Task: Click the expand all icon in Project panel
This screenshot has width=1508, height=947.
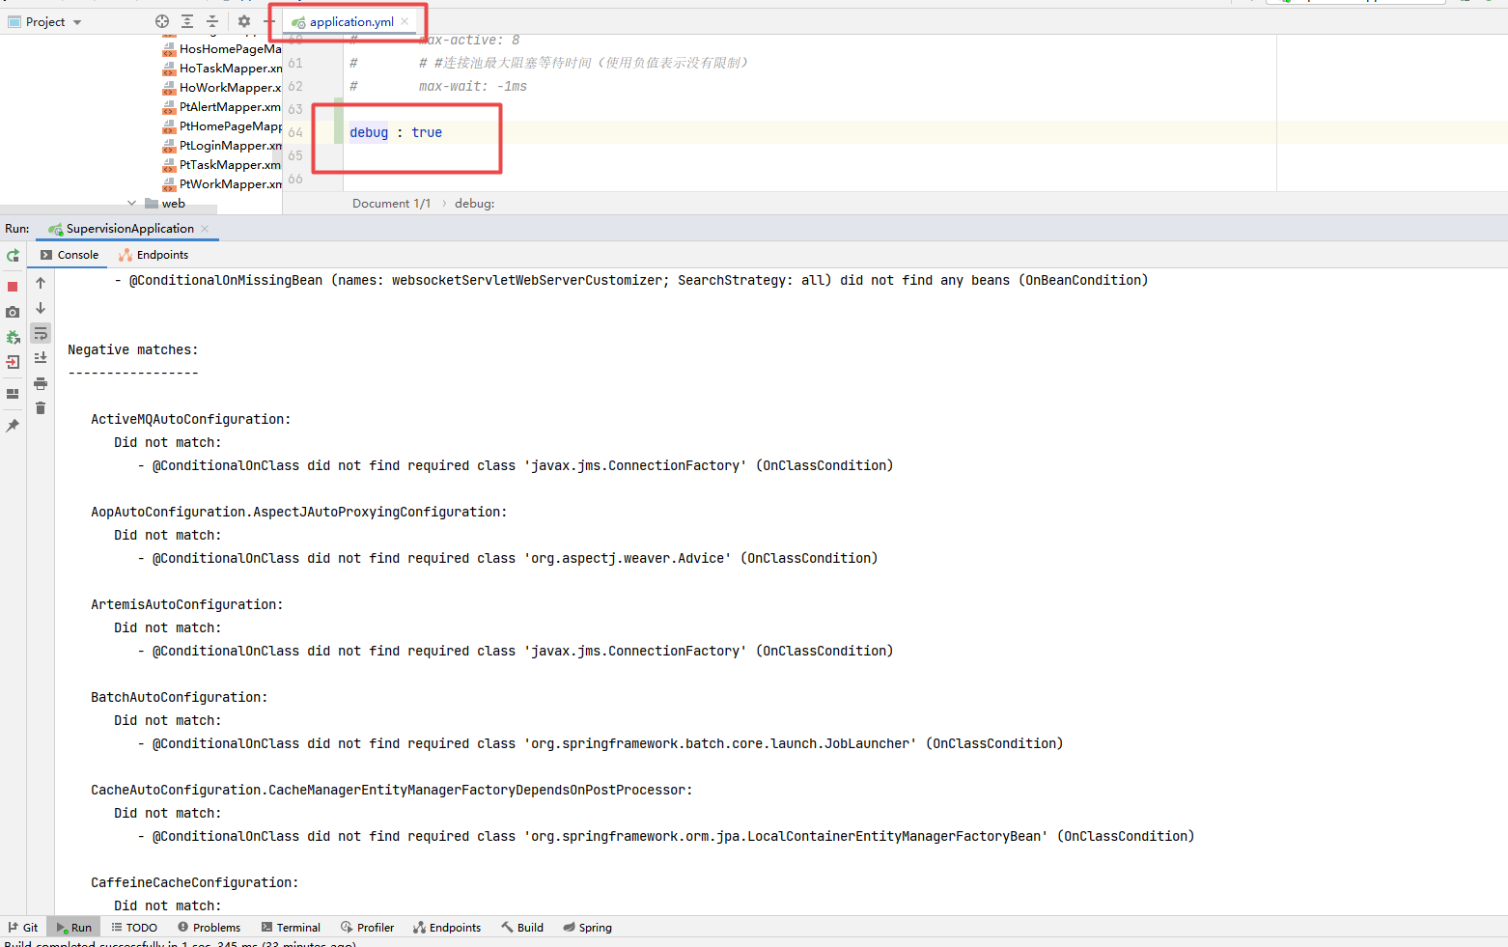Action: point(187,21)
